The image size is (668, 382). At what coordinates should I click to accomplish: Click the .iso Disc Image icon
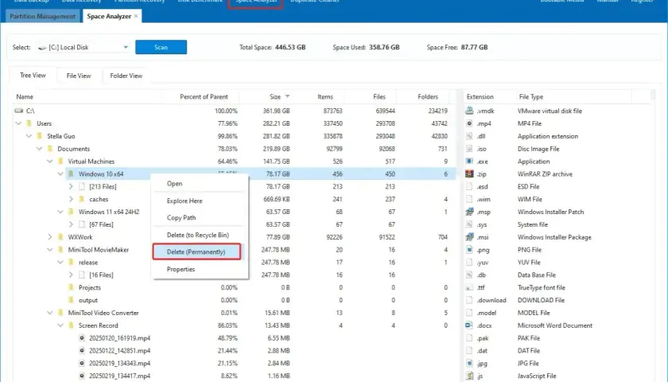pos(469,149)
